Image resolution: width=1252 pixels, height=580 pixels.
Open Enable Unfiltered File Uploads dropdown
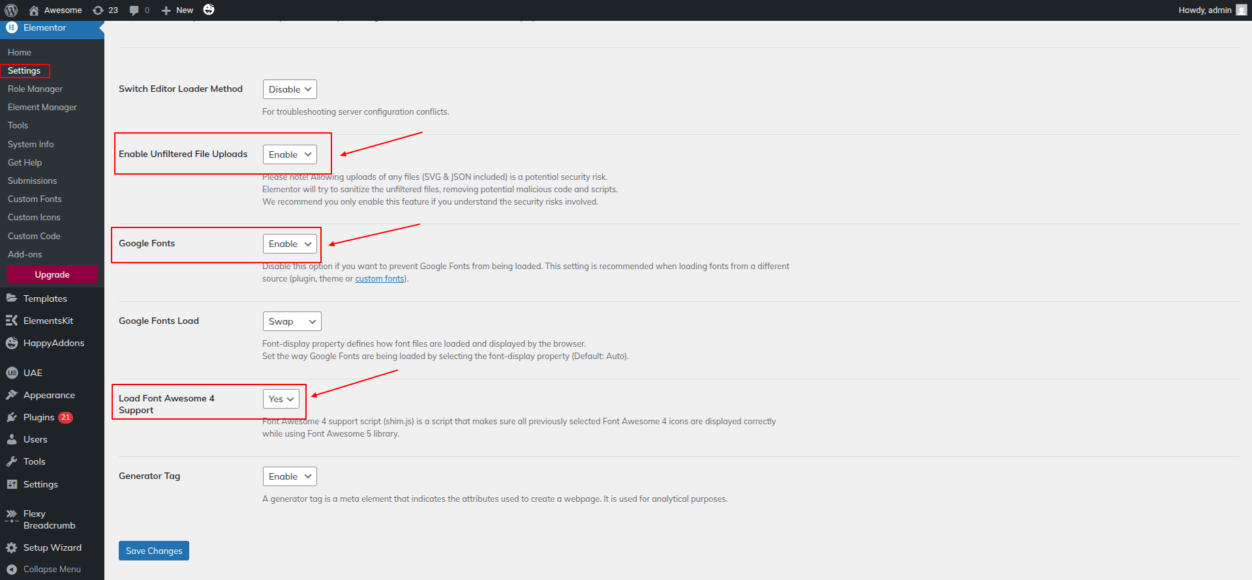click(x=290, y=154)
